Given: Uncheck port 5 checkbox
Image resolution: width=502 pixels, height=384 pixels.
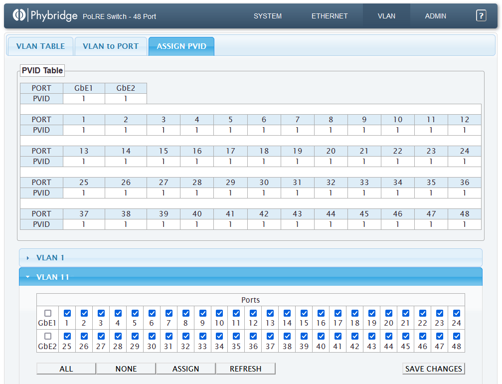Looking at the screenshot, I should [x=135, y=313].
